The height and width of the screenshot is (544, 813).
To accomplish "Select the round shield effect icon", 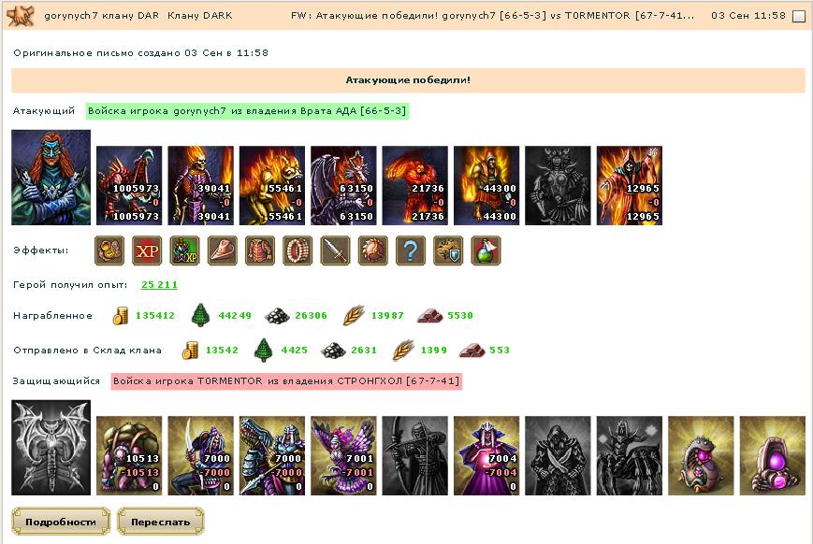I will pos(372,251).
